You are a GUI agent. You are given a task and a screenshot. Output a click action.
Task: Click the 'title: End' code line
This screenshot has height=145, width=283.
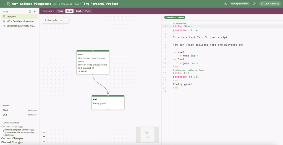point(181,73)
